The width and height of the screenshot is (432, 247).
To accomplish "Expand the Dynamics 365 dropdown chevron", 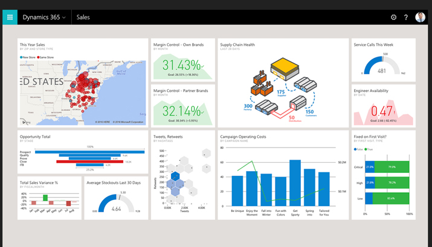I will (x=64, y=17).
